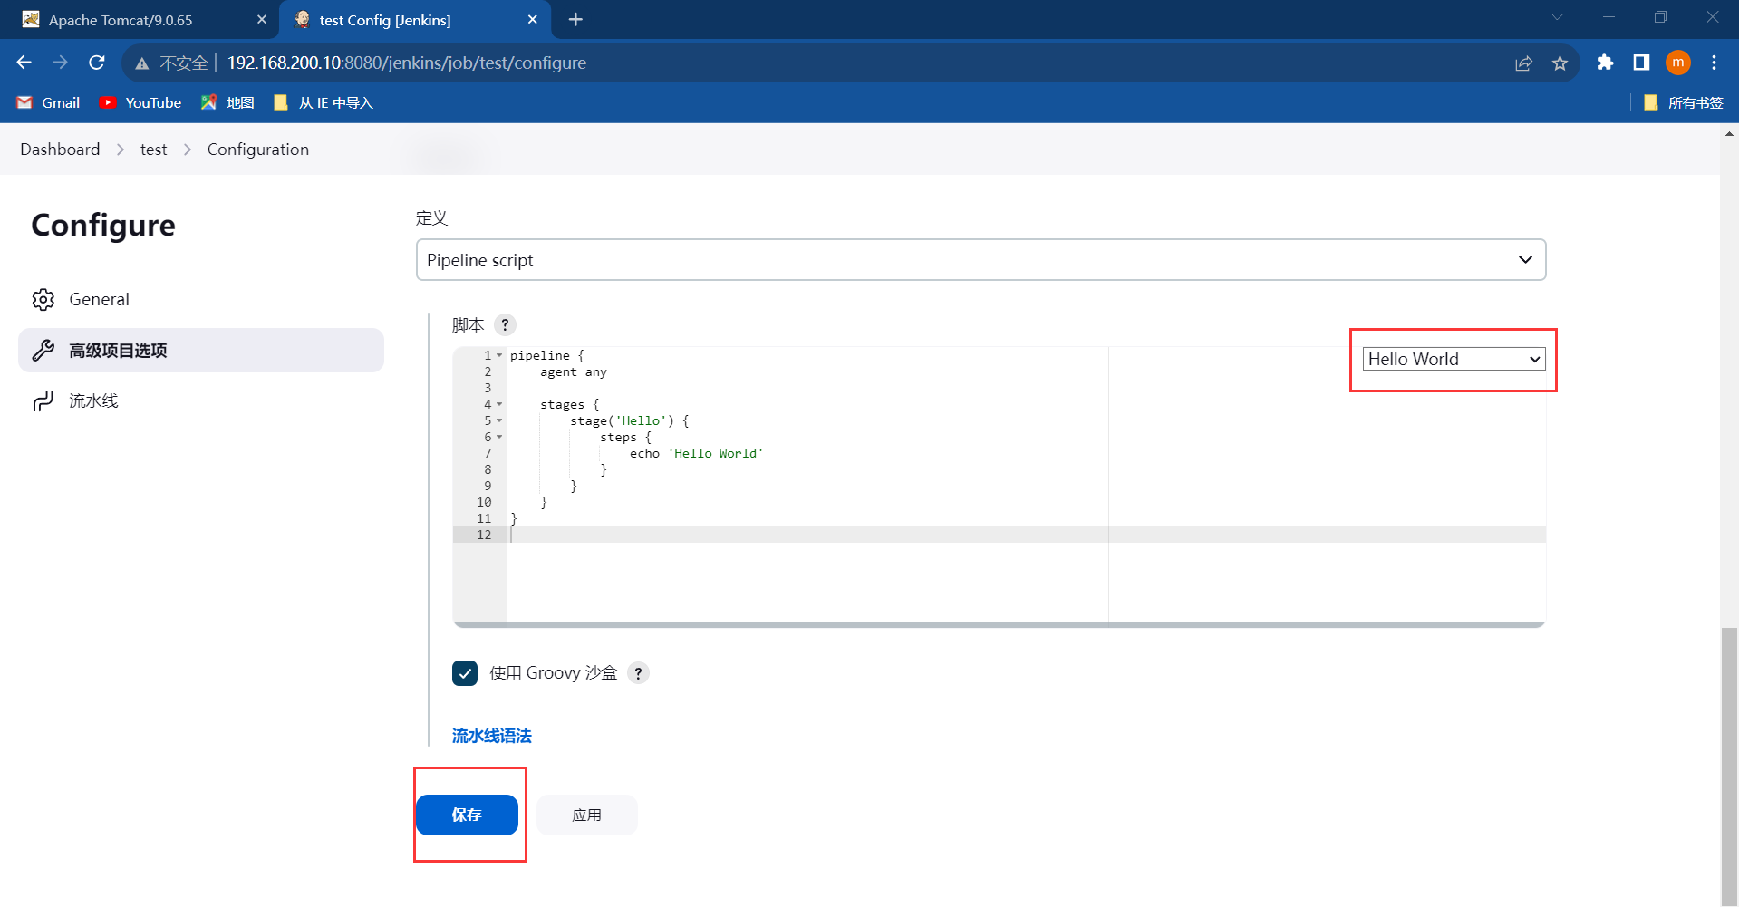Go to test breadcrumb link
The width and height of the screenshot is (1739, 907).
click(x=153, y=150)
